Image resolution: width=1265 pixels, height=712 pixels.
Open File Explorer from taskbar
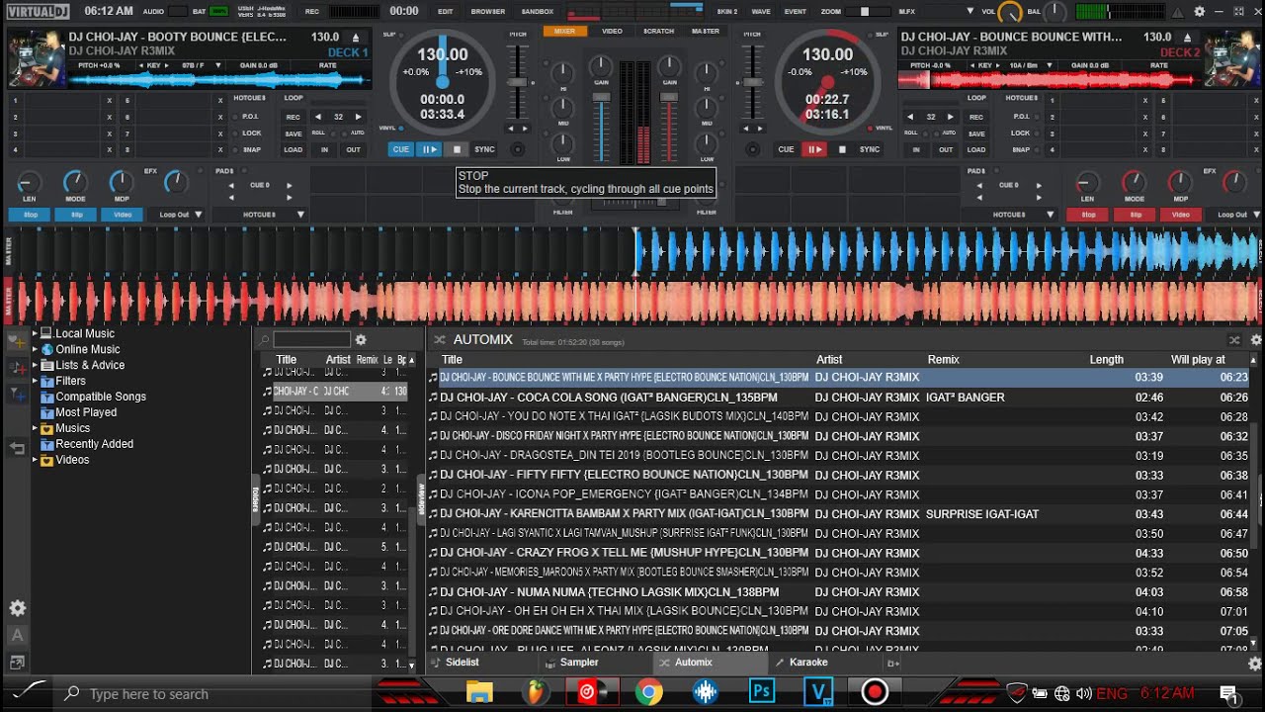tap(479, 692)
